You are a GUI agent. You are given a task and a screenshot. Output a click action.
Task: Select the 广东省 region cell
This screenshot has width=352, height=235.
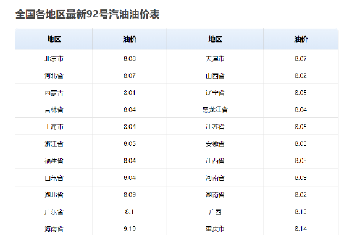54,212
